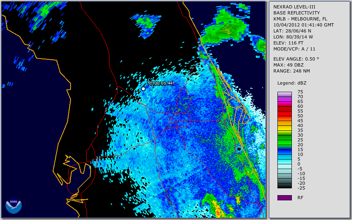Click 'RANGE: 248 NM' text
352x220 pixels.
click(291, 71)
